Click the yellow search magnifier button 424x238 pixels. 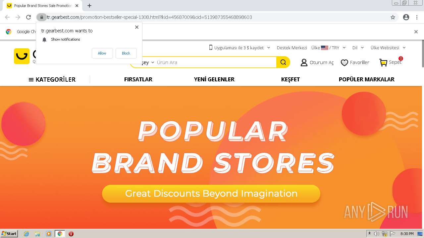[283, 62]
